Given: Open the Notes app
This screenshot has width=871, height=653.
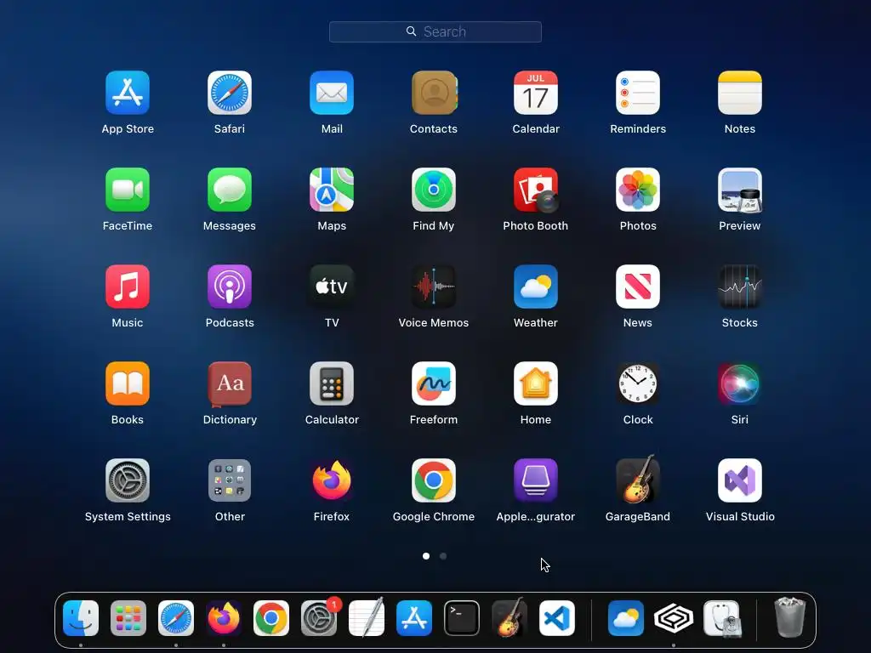Looking at the screenshot, I should 740,93.
